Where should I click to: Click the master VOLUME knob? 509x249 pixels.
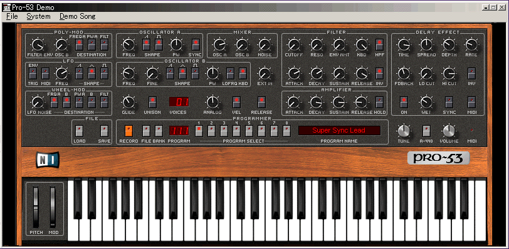(449, 131)
